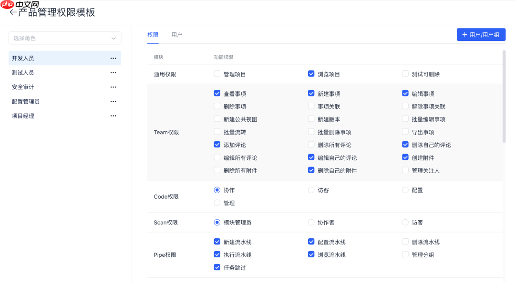The width and height of the screenshot is (515, 283).
Task: Switch to the 权限 tab
Action: pyautogui.click(x=152, y=35)
